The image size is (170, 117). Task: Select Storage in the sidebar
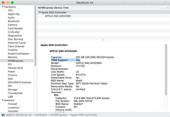click(x=12, y=89)
